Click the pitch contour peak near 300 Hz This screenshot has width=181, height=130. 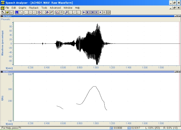point(94,87)
